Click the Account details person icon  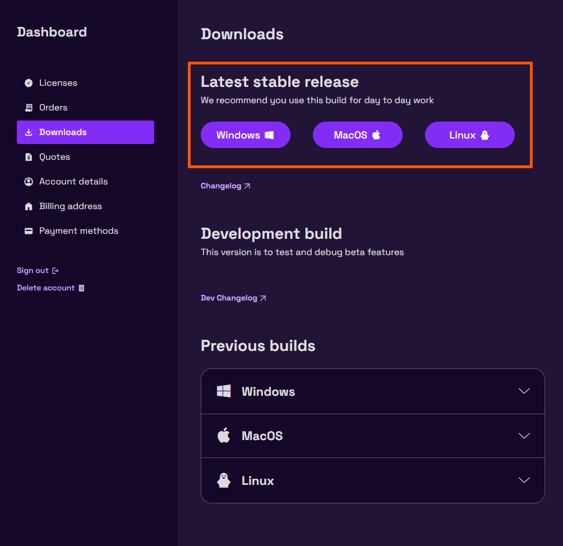tap(29, 182)
